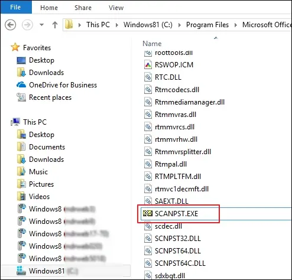The height and width of the screenshot is (280, 292).
Task: Open the recent locations dropdown arrow
Action: click(x=41, y=25)
